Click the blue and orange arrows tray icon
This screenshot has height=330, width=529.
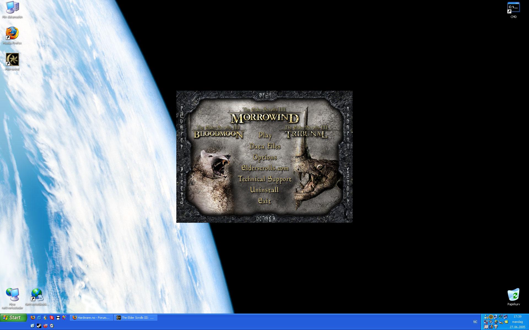tap(491, 327)
